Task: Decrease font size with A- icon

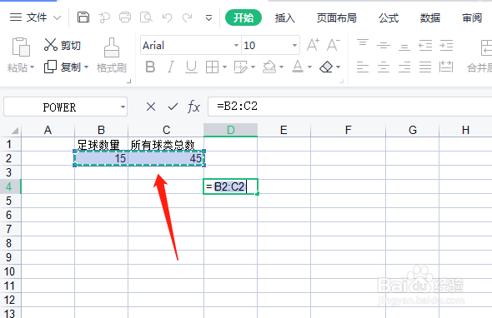Action: [334, 45]
